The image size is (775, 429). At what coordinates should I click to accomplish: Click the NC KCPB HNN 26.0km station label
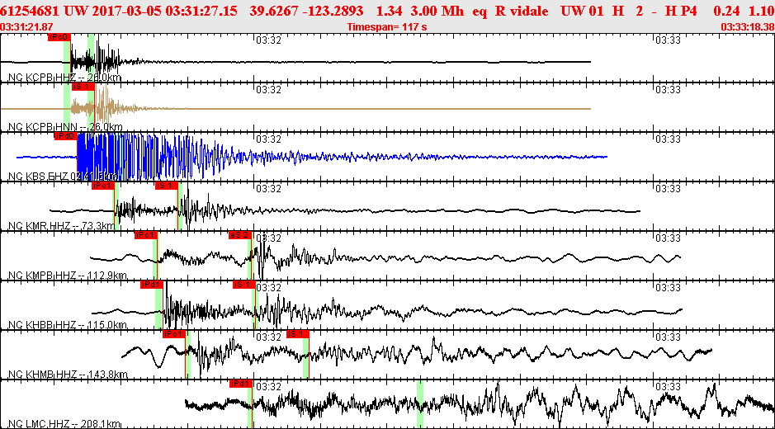click(65, 127)
